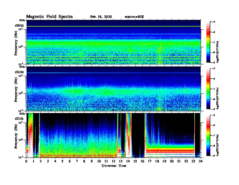Click hour 7 on the Universal Time axis
Screen dimensions: 239x185
coord(77,161)
